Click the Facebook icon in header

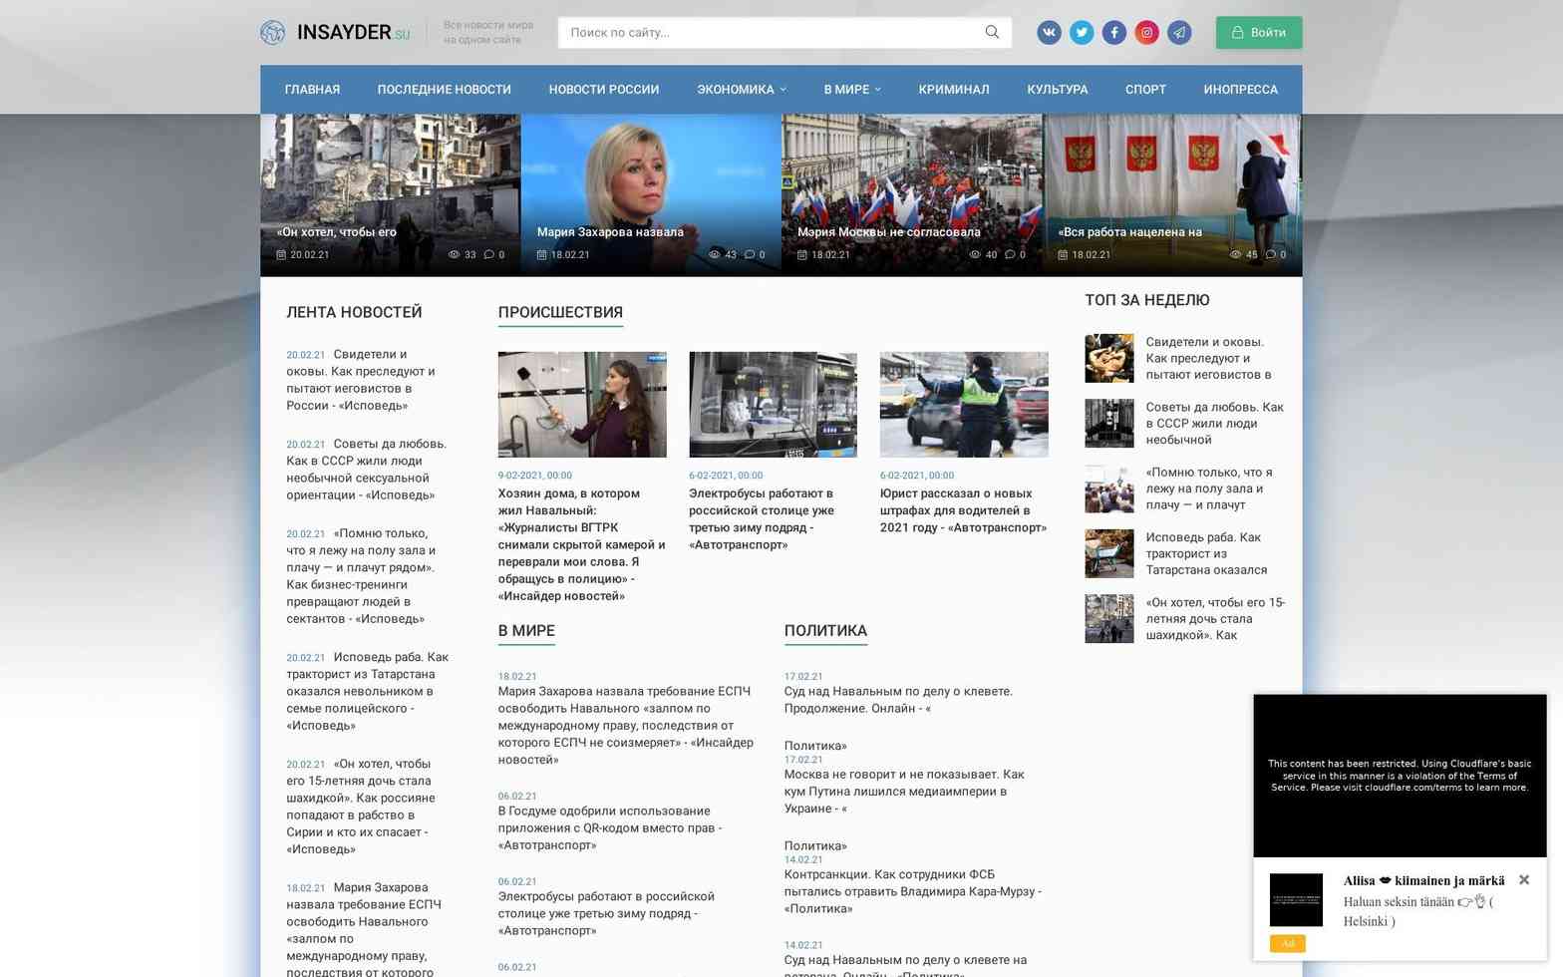(x=1113, y=33)
